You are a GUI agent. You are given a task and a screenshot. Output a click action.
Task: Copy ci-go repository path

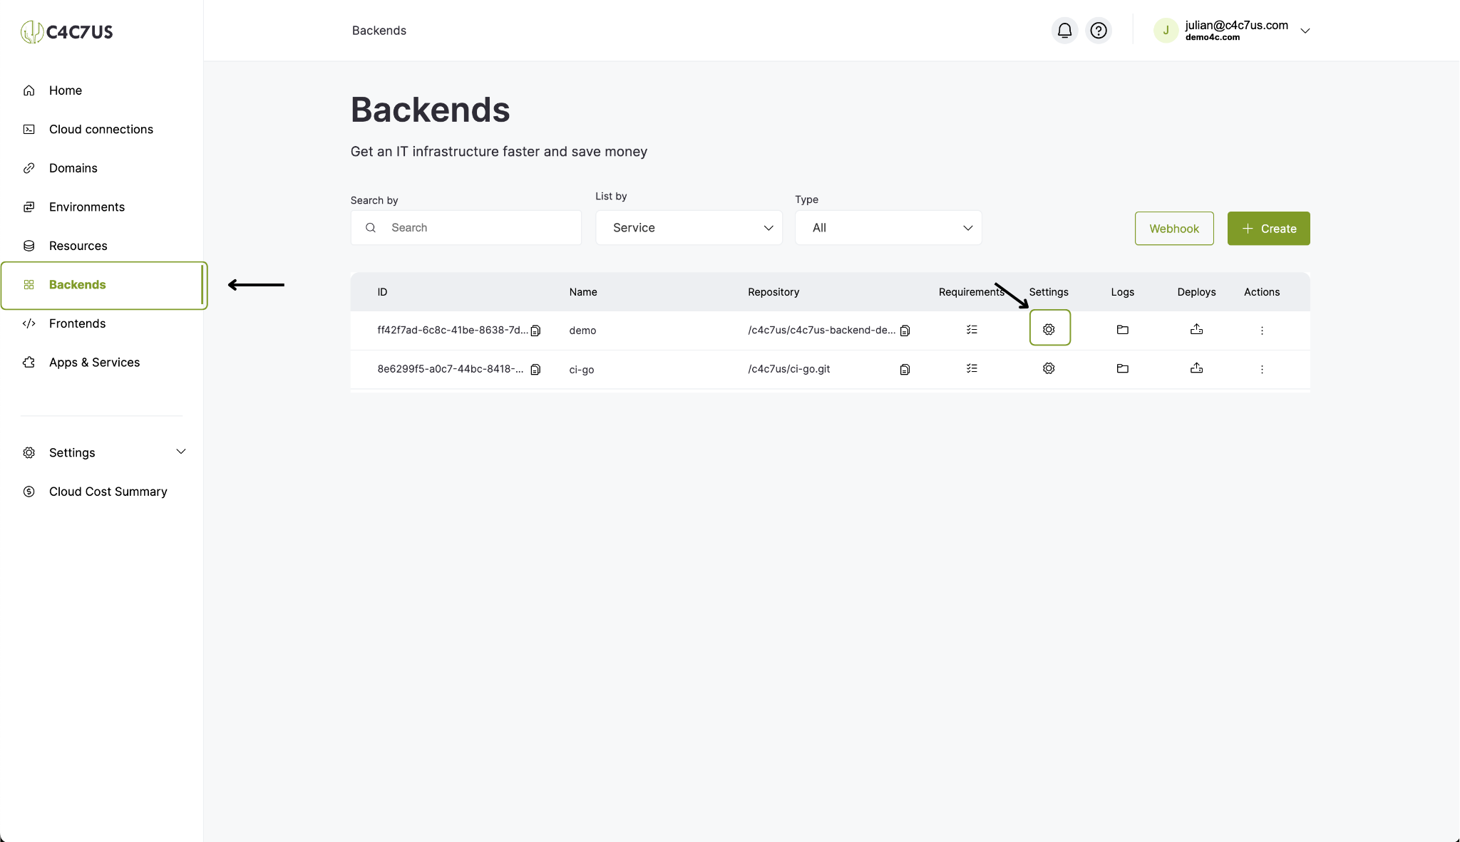905,369
